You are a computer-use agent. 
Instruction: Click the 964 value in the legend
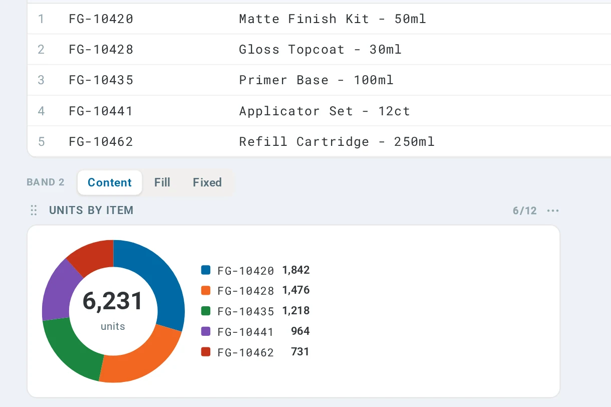coord(300,331)
